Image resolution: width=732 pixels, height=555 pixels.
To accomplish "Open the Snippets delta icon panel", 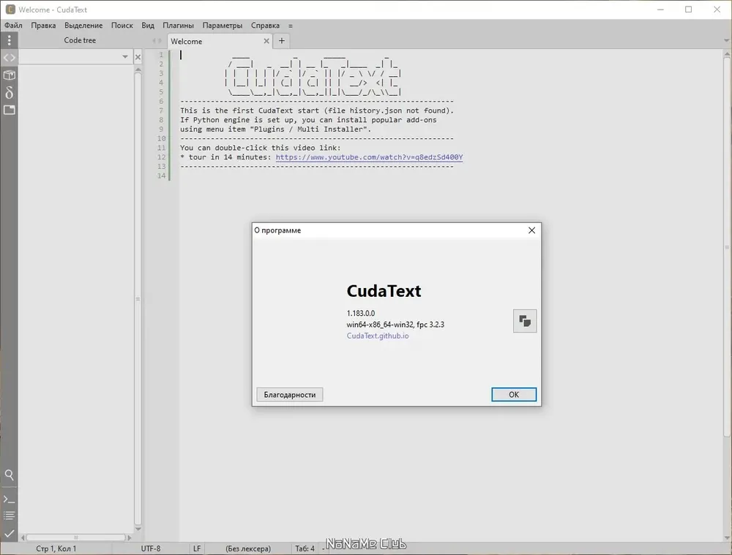I will coord(9,92).
